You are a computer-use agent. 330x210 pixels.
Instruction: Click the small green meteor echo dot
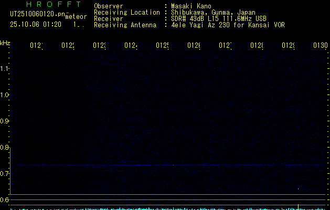(x=298, y=188)
